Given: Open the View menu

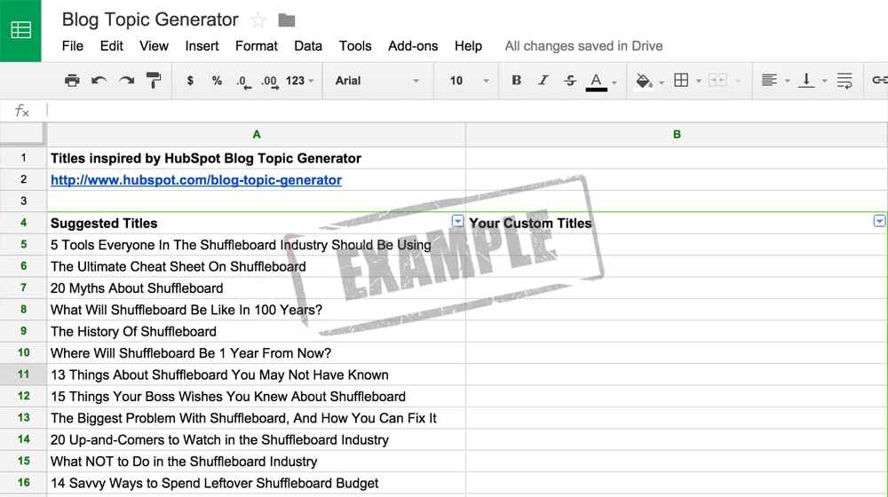Looking at the screenshot, I should [154, 46].
